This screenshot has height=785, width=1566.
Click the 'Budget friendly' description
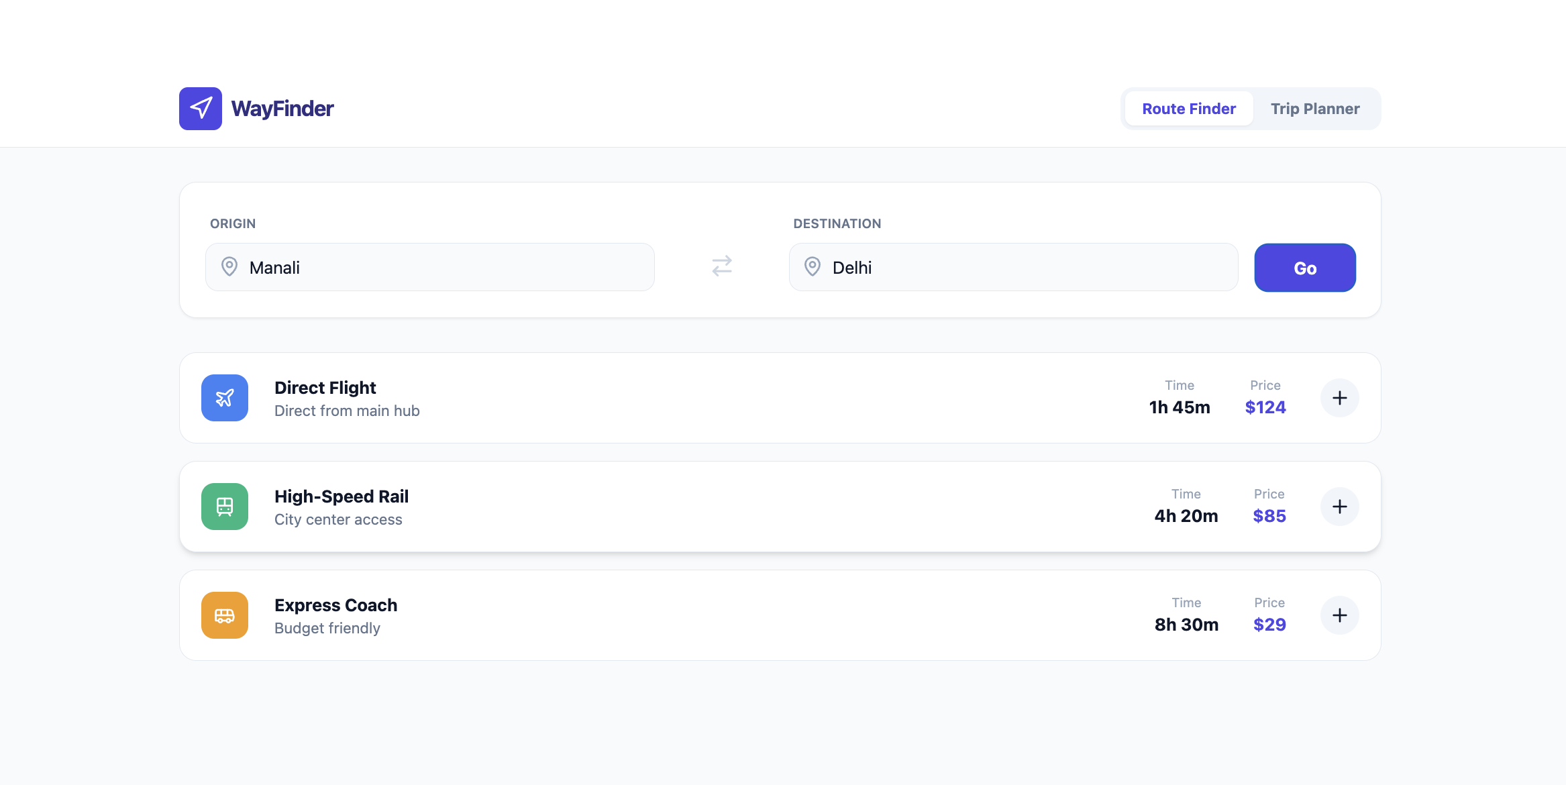click(x=327, y=628)
